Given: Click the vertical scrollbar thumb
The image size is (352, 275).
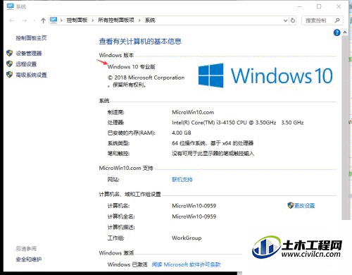Looking at the screenshot, I should pos(345,128).
